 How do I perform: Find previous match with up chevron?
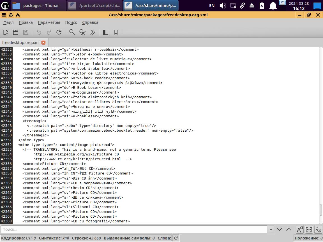[x=289, y=229]
